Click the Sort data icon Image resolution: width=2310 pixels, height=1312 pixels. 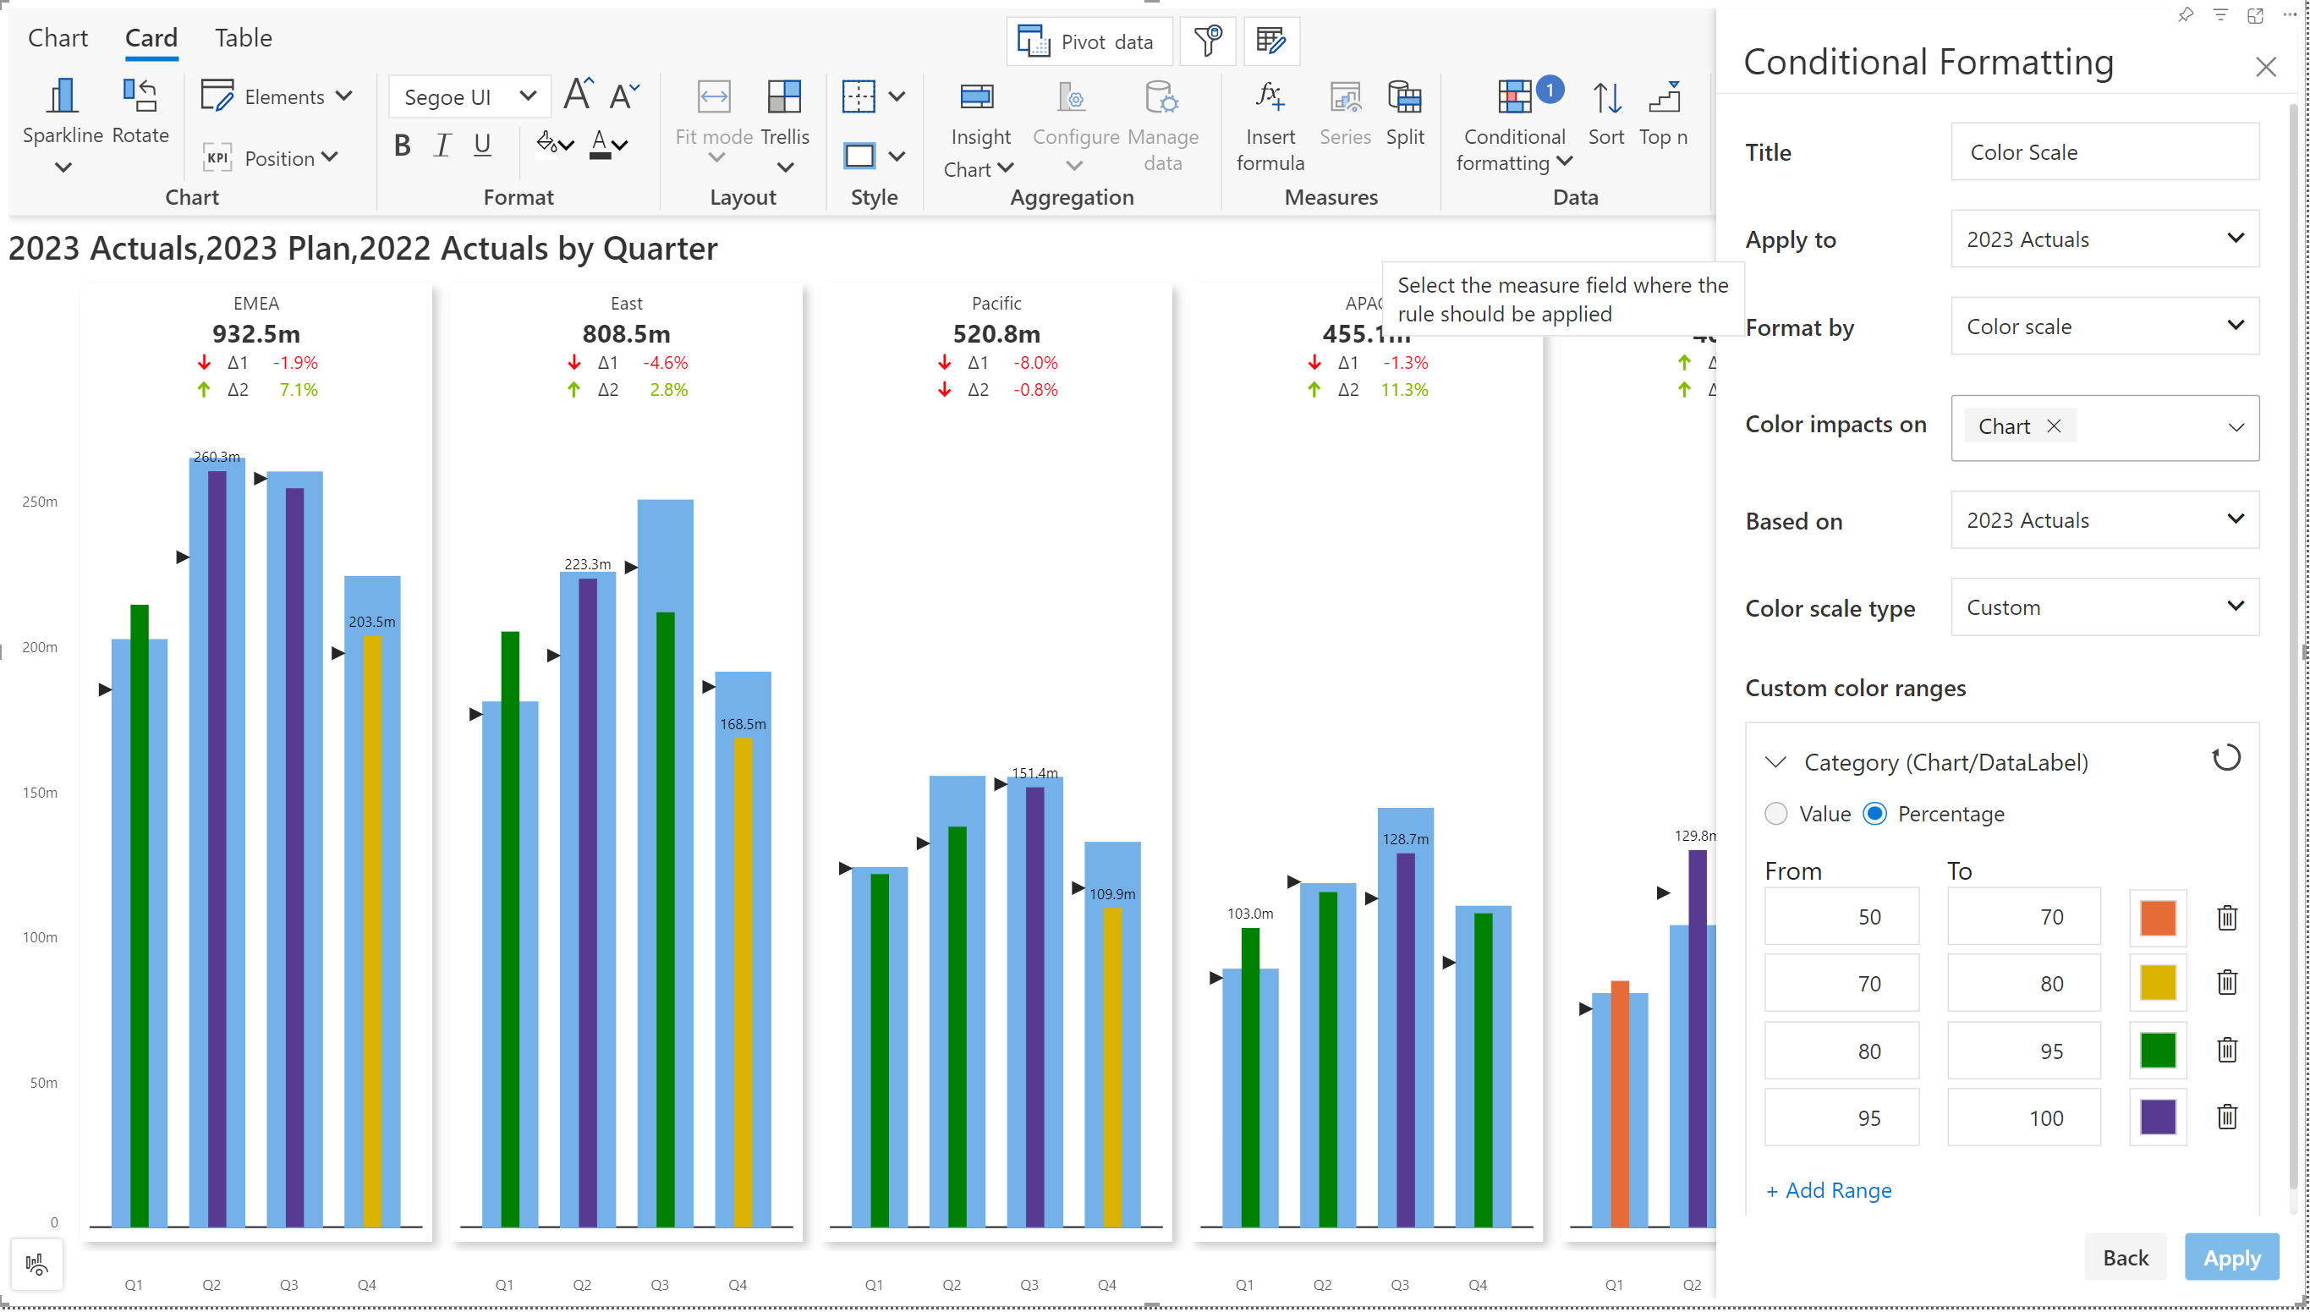coord(1605,97)
